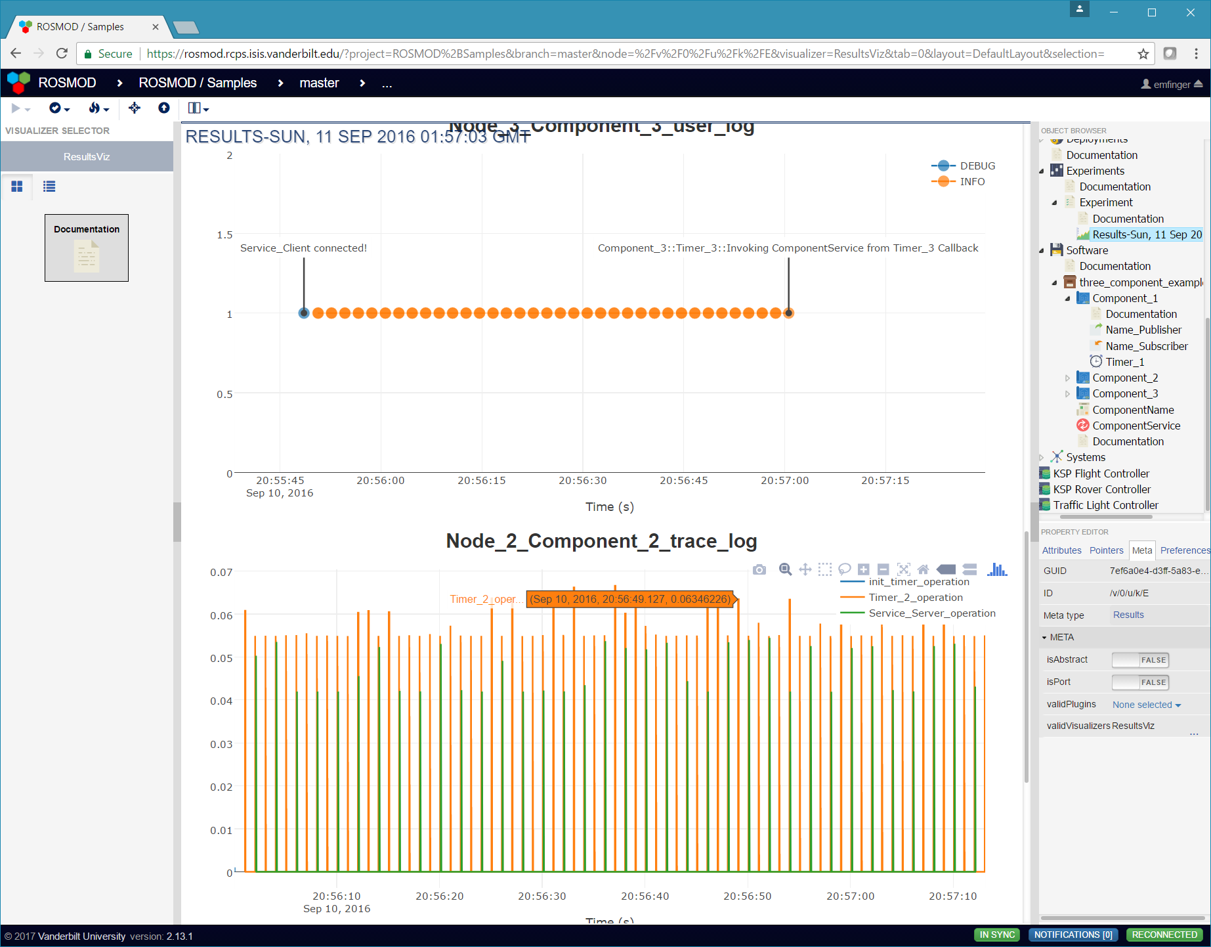Expand Component_2 tree node
Viewport: 1211px width, 947px height.
click(x=1067, y=378)
